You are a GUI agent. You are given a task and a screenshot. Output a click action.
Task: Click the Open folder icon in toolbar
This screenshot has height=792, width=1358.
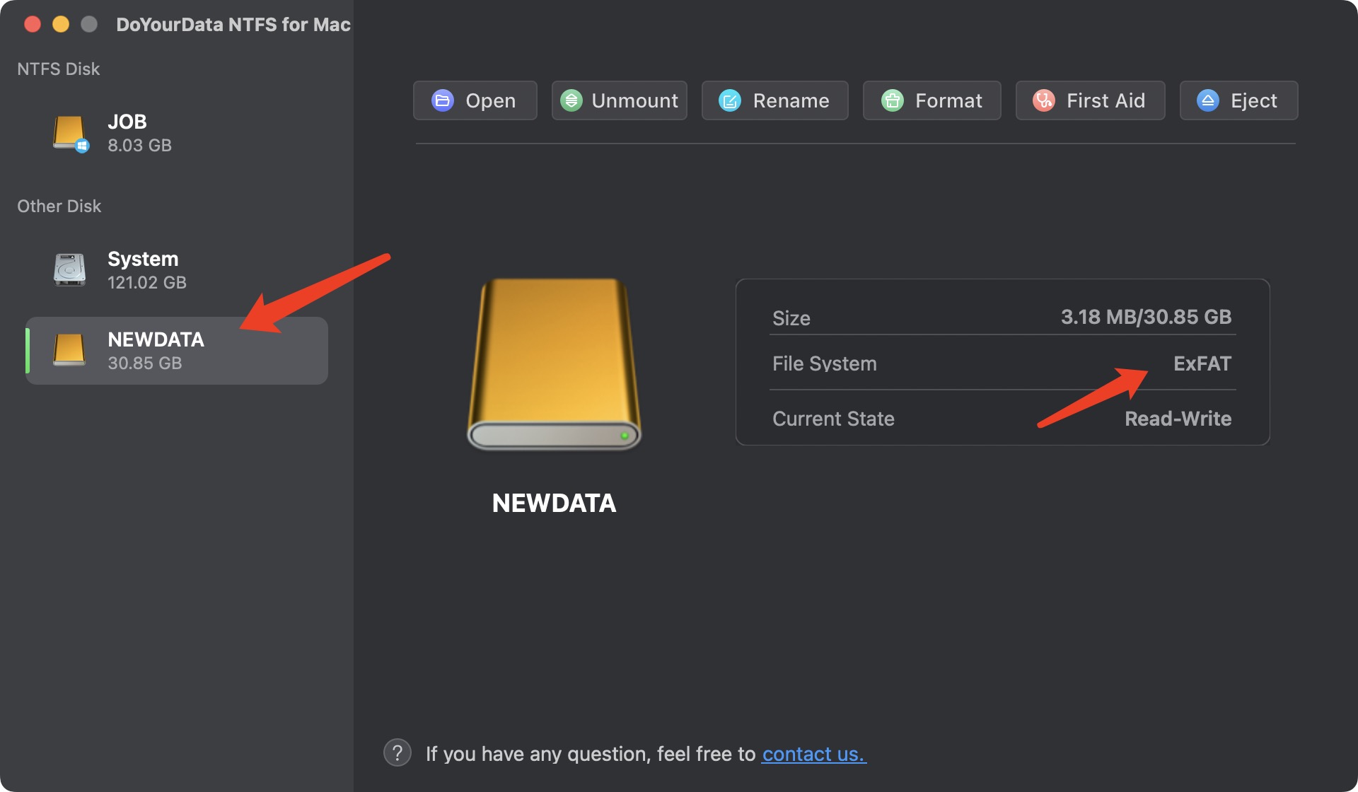pos(442,100)
